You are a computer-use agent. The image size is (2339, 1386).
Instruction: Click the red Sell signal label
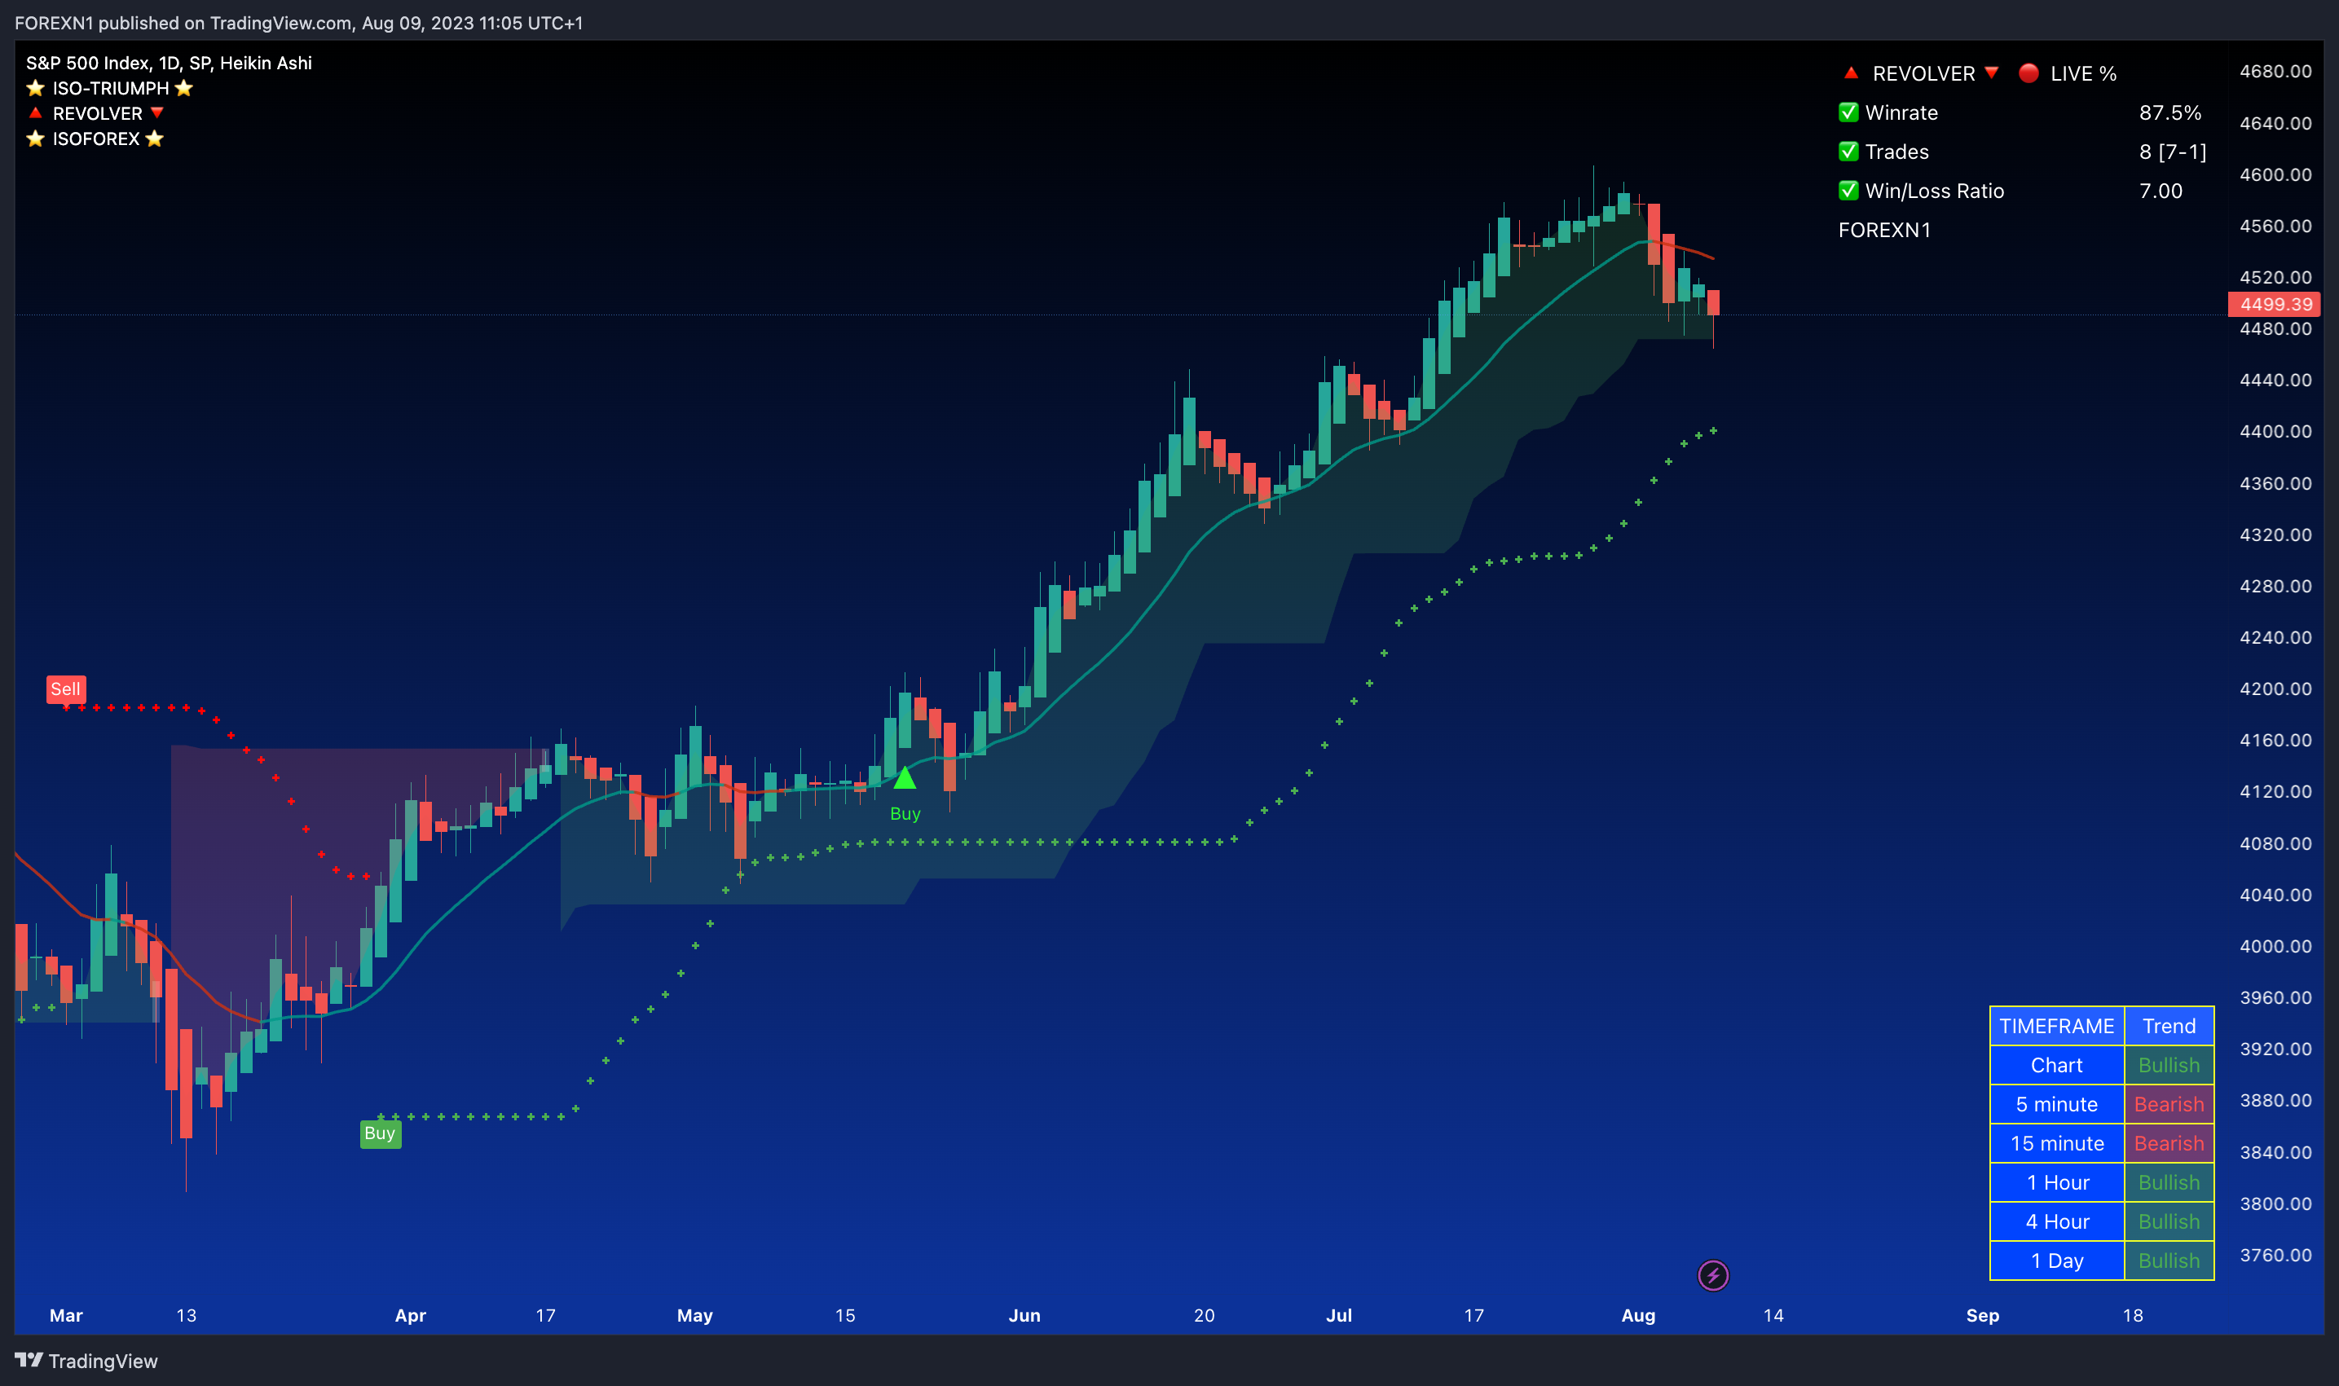click(65, 689)
